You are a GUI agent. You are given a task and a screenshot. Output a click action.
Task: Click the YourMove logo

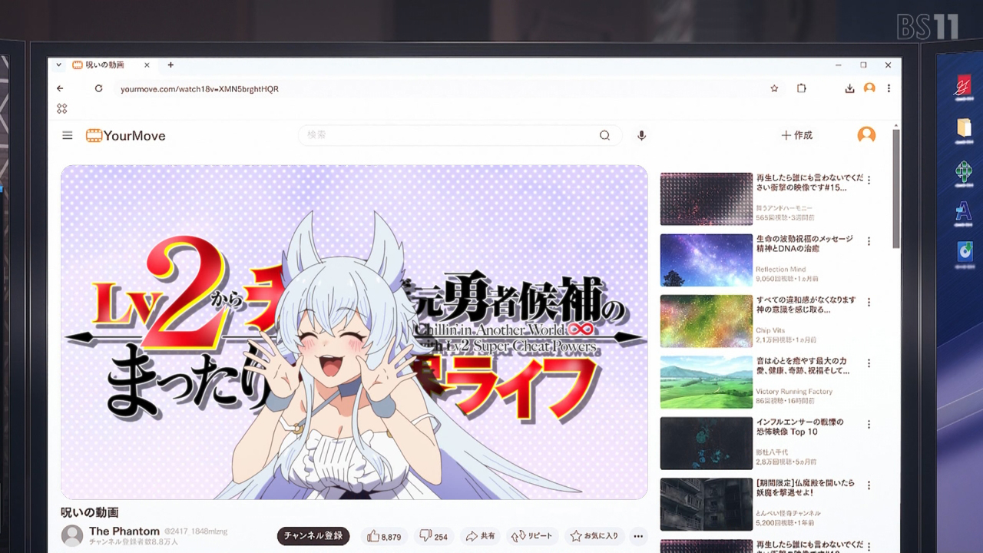(x=125, y=136)
